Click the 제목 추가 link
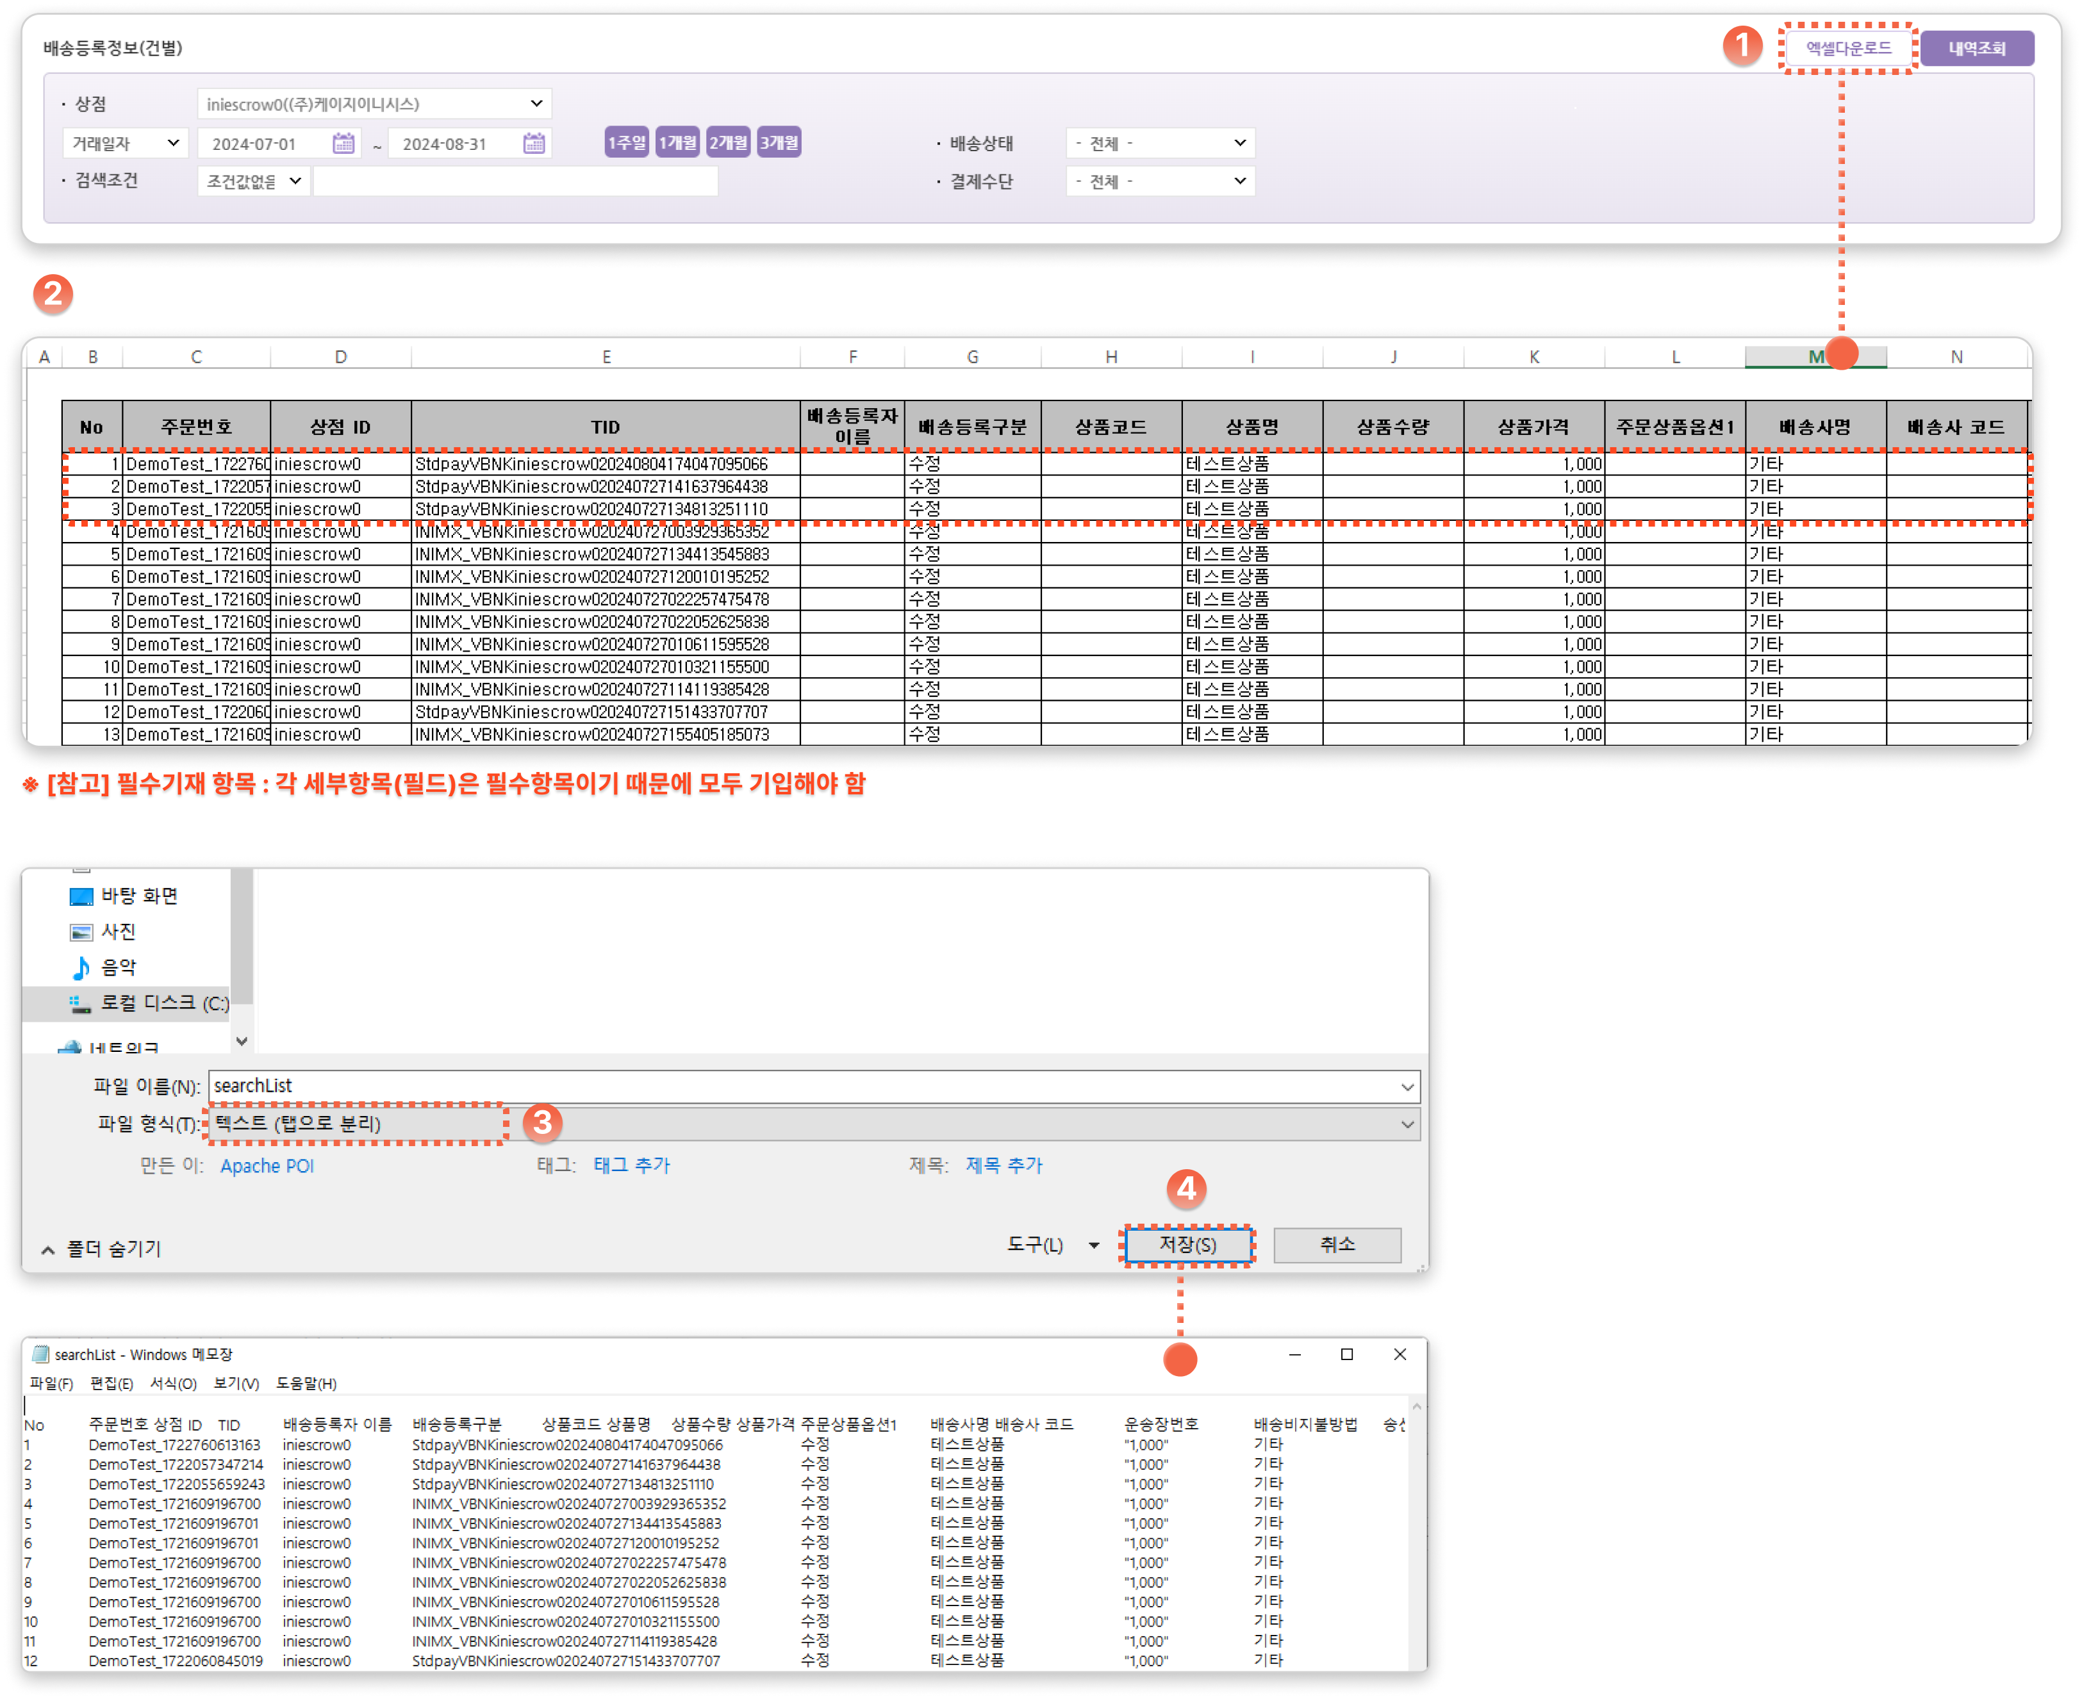2082x1699 pixels. (1004, 1165)
